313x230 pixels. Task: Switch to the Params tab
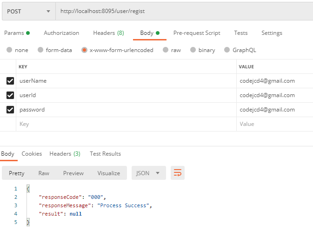(x=17, y=33)
